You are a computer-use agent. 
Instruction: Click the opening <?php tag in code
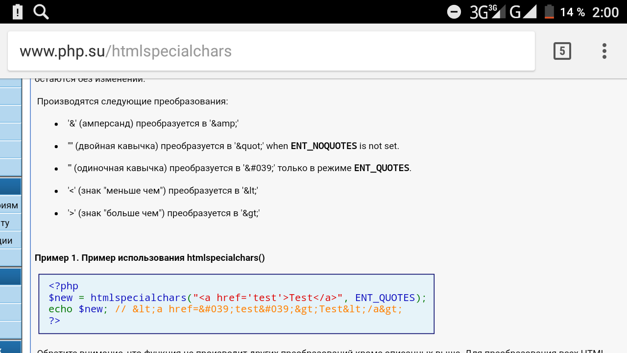tap(63, 286)
